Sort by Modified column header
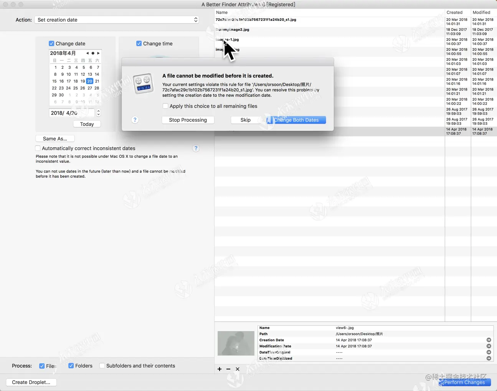The width and height of the screenshot is (497, 391). coord(484,12)
